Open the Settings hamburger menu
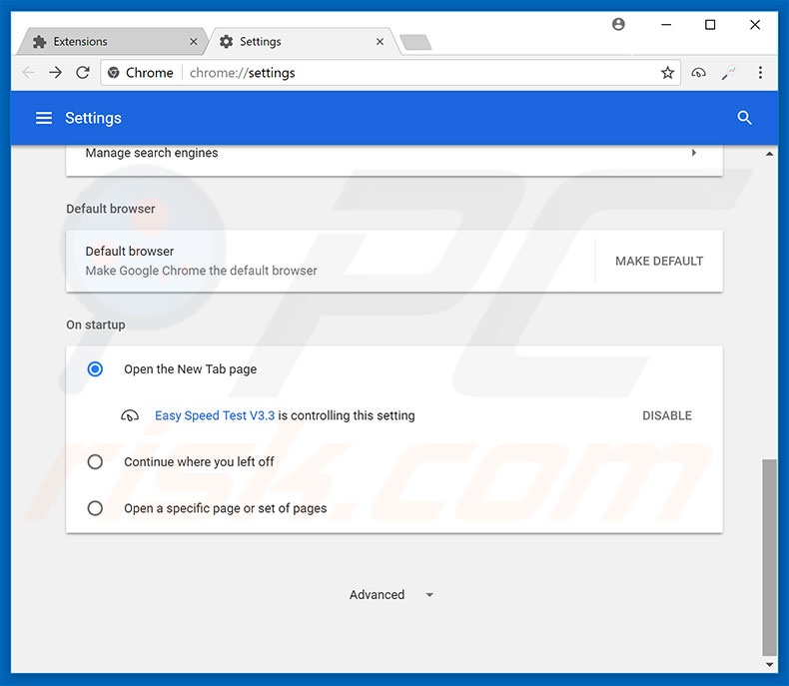 coord(44,118)
